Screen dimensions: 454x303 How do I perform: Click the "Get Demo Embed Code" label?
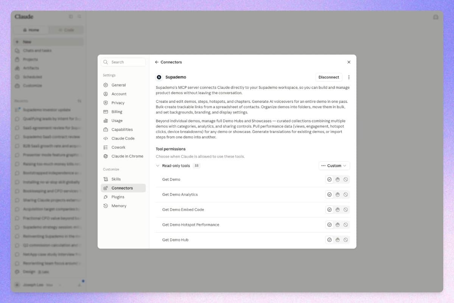(x=183, y=210)
